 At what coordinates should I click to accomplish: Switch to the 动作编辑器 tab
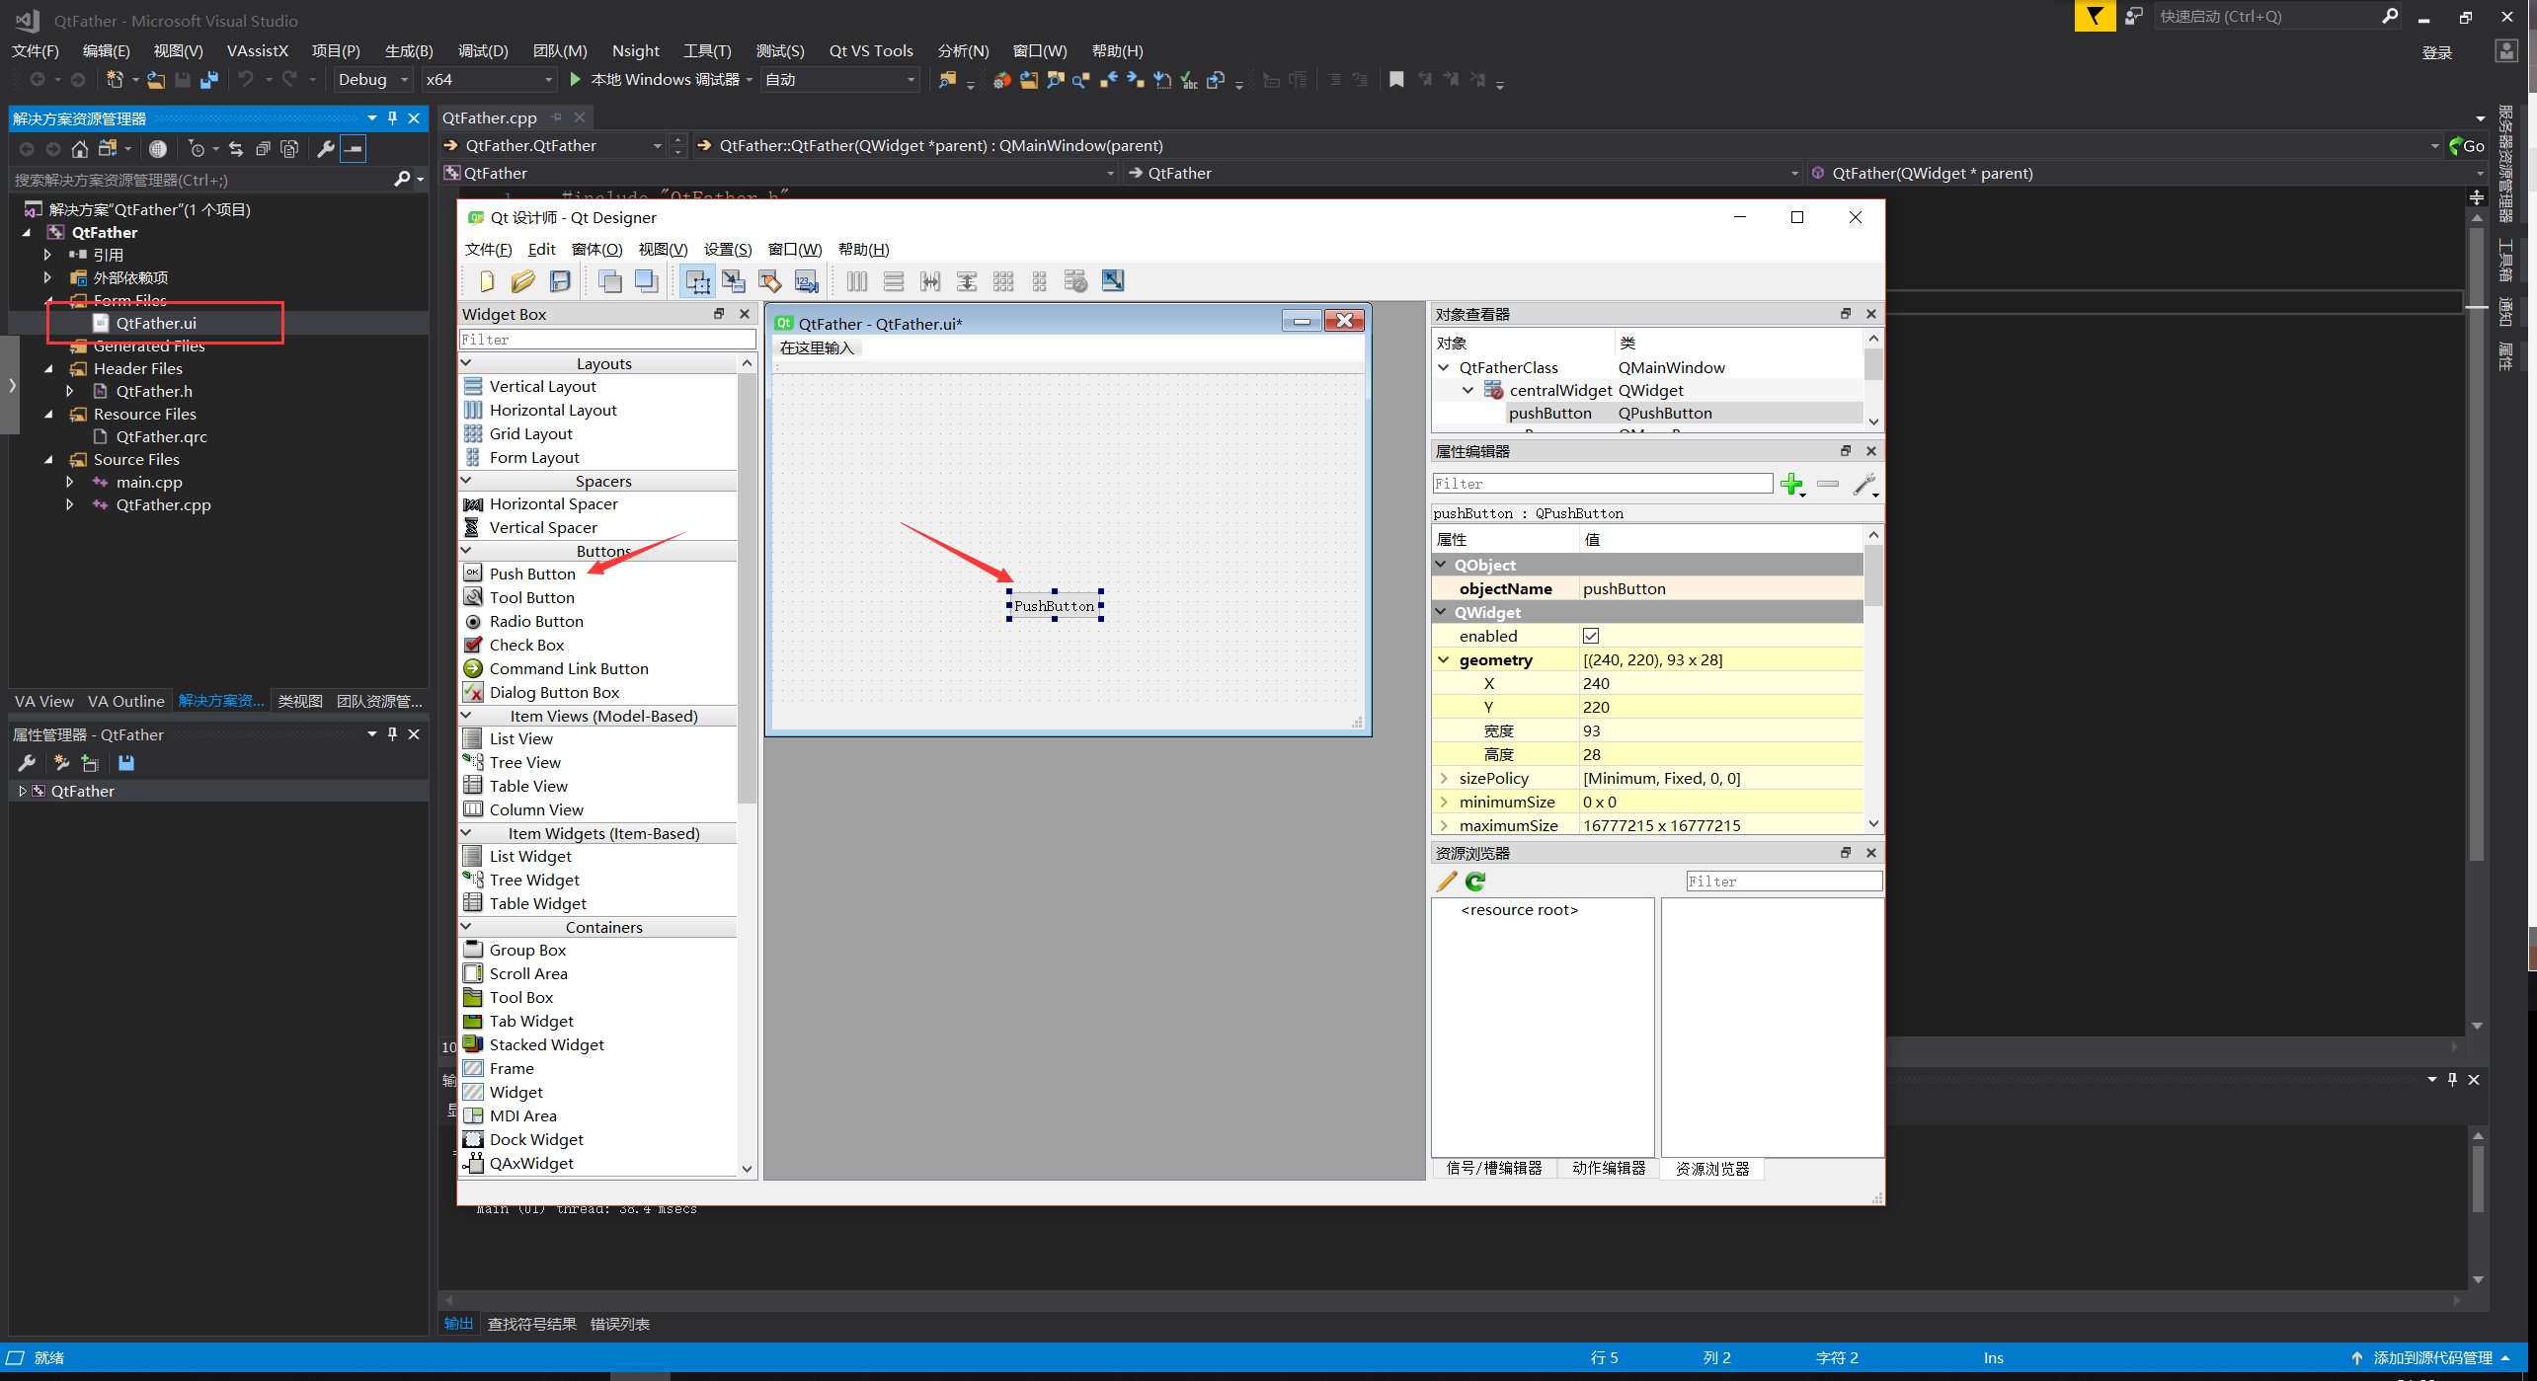pyautogui.click(x=1608, y=1168)
